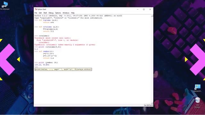The width and height of the screenshot is (205, 115).
Task: Open the Edit menu
Action: click(40, 13)
